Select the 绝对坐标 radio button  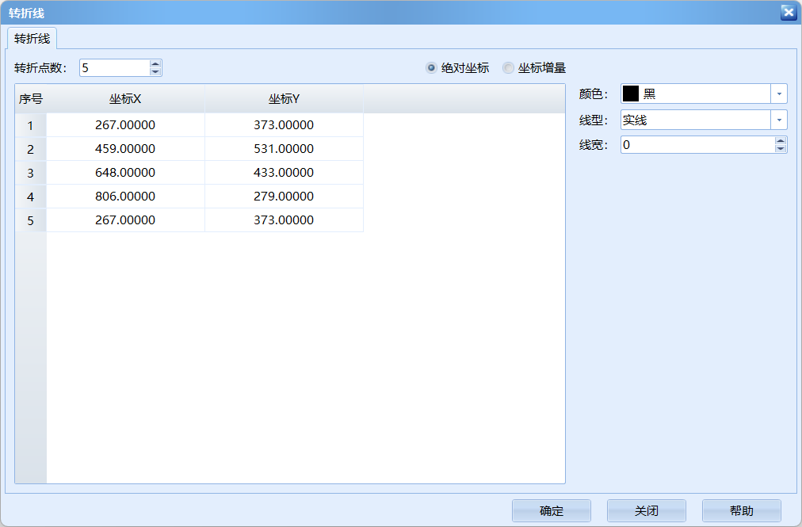click(x=430, y=67)
